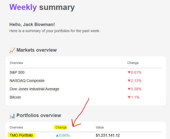Click the Portfolios overview bar chart icon
Image resolution: width=170 pixels, height=139 pixels.
pos(12,116)
